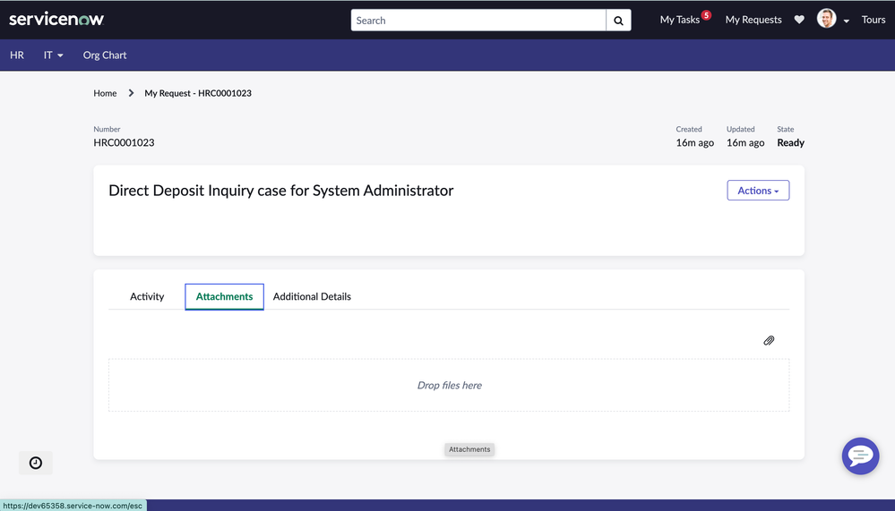Click the Created 16m ago value

click(694, 142)
